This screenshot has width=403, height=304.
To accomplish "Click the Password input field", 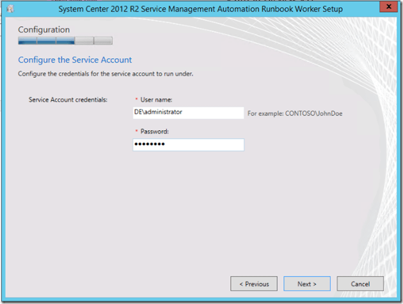I will pyautogui.click(x=188, y=145).
